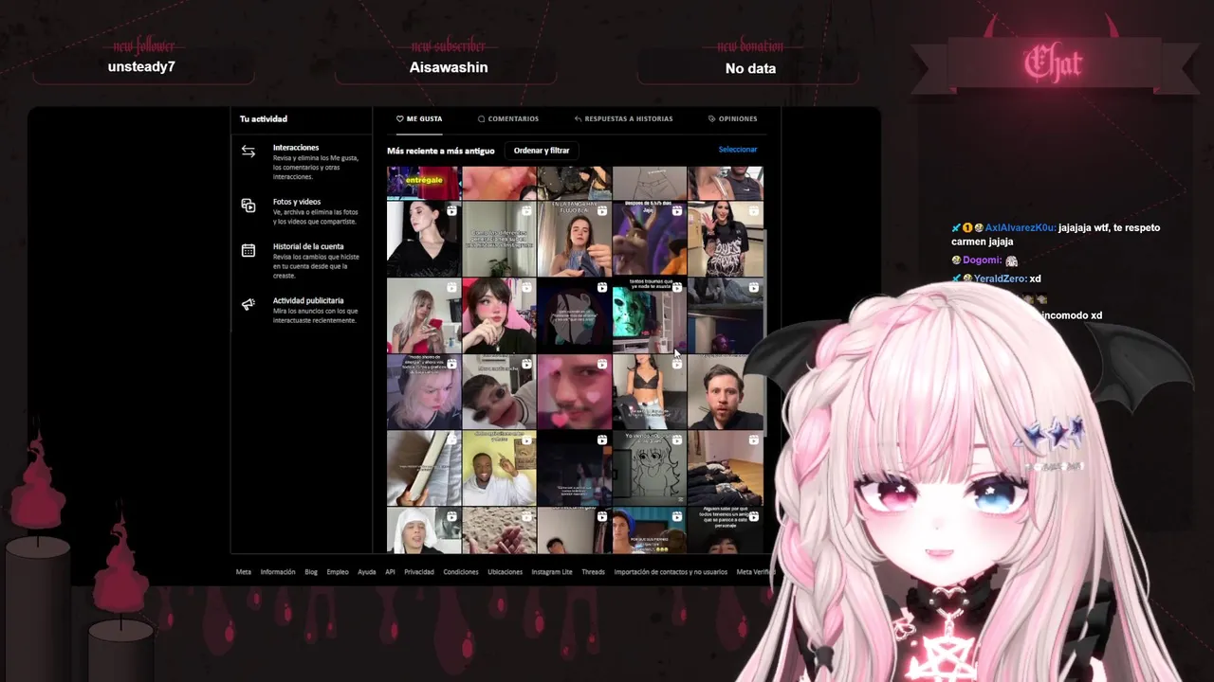This screenshot has width=1214, height=682.
Task: Click the YeraldZero chat username
Action: point(1000,278)
